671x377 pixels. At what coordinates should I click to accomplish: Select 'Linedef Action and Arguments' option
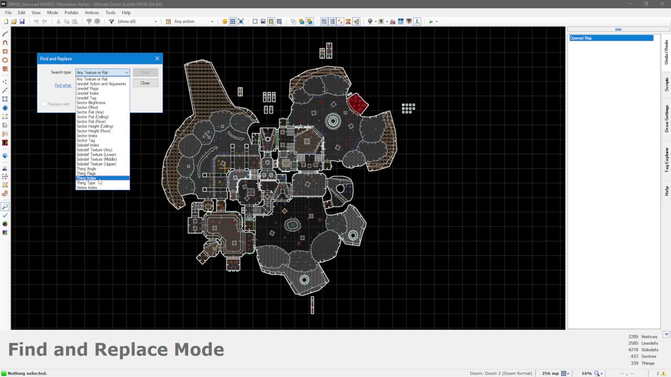pos(101,84)
